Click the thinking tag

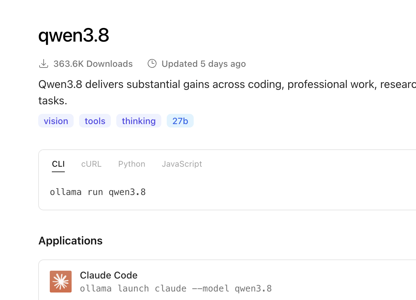(139, 121)
